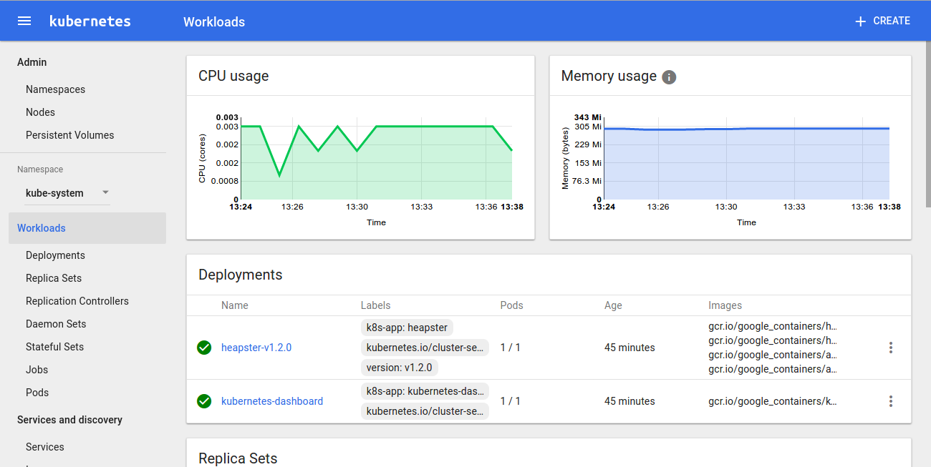Click the Admin section heading
Screen dimensions: 931x467
(32, 62)
